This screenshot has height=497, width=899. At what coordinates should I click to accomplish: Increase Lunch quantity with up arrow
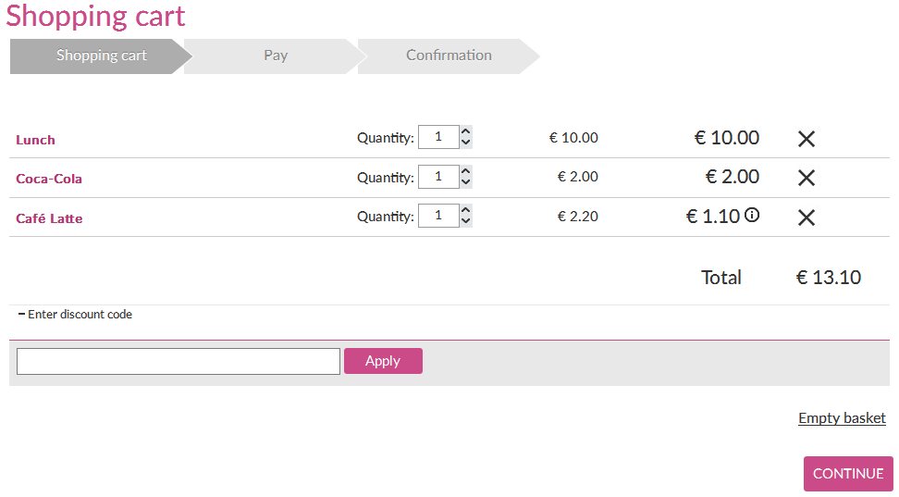[x=466, y=131]
